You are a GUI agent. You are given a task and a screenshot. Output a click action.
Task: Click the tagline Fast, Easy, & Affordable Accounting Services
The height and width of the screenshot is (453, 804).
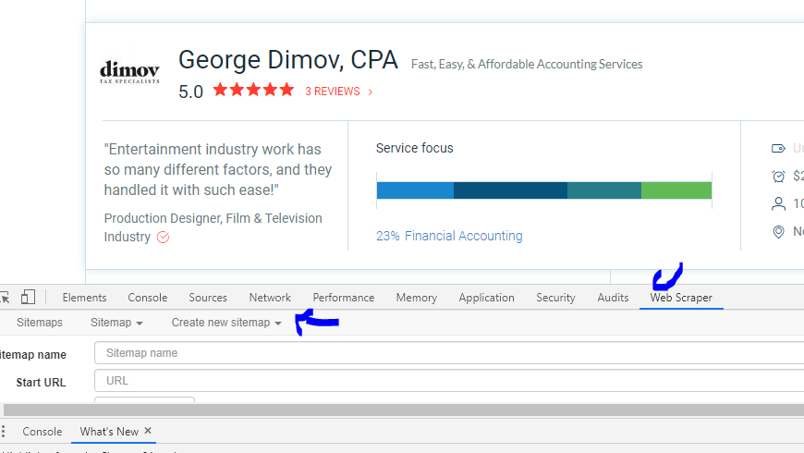pyautogui.click(x=527, y=64)
